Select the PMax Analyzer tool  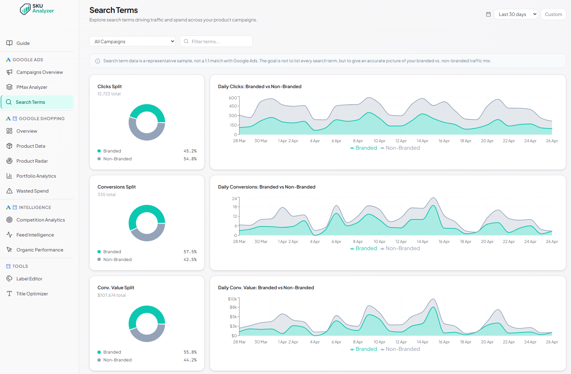tap(32, 87)
